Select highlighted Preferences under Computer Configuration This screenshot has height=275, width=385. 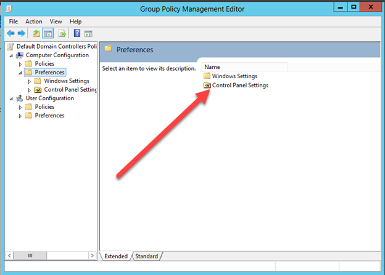(x=49, y=72)
